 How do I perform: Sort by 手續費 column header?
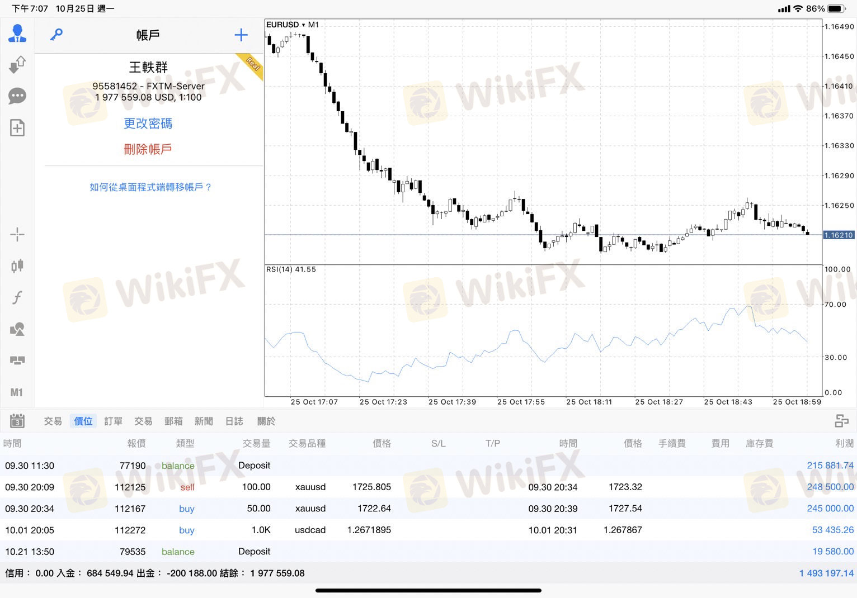(672, 444)
